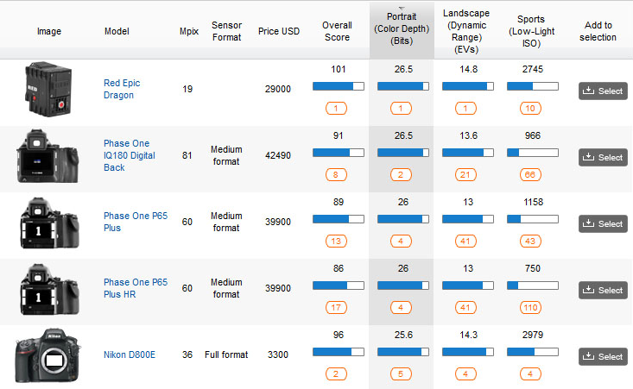Click the sports rank 66 badge for IQ180

[532, 174]
